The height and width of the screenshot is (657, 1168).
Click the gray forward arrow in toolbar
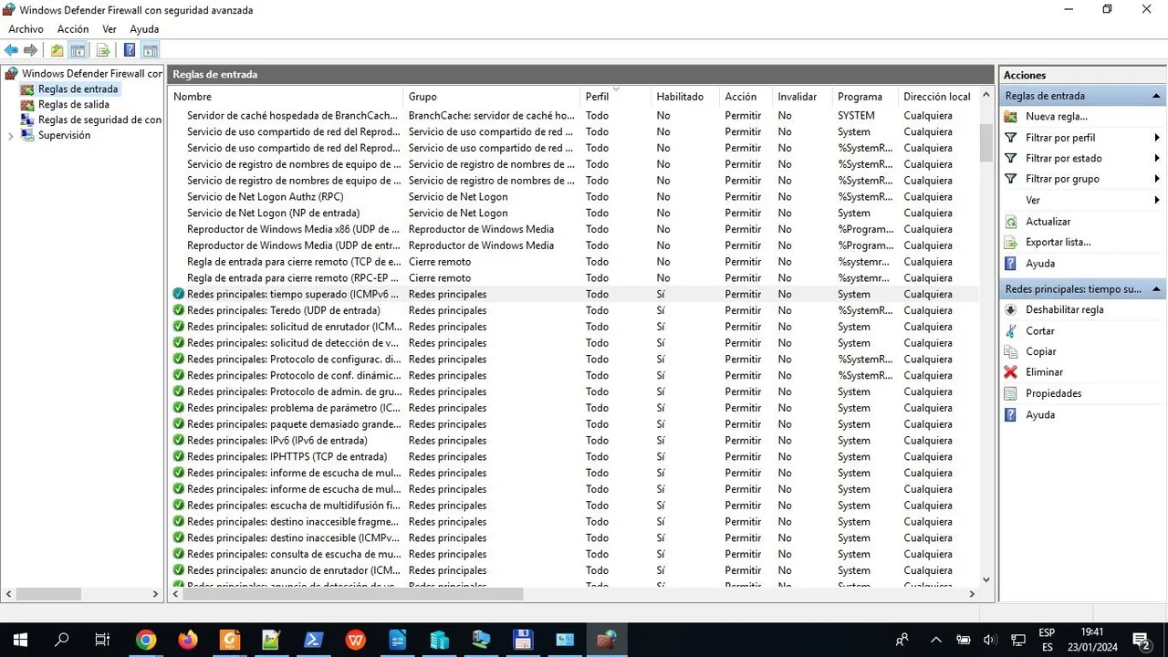31,50
